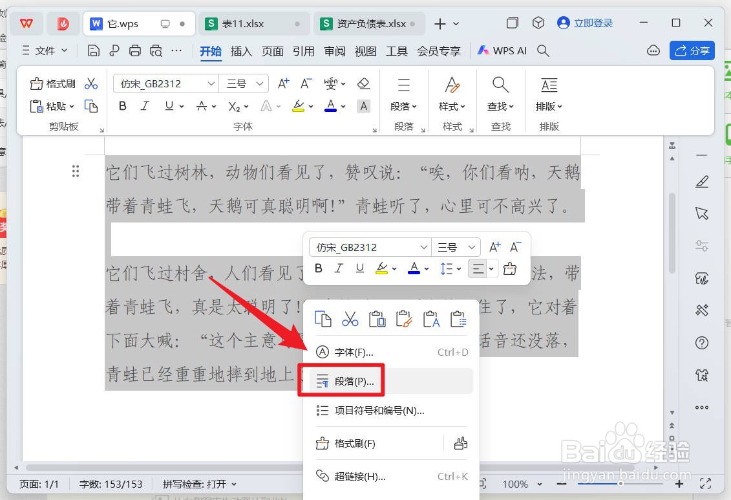Clear formatting with the eraser icon
This screenshot has height=500, width=731.
click(363, 83)
